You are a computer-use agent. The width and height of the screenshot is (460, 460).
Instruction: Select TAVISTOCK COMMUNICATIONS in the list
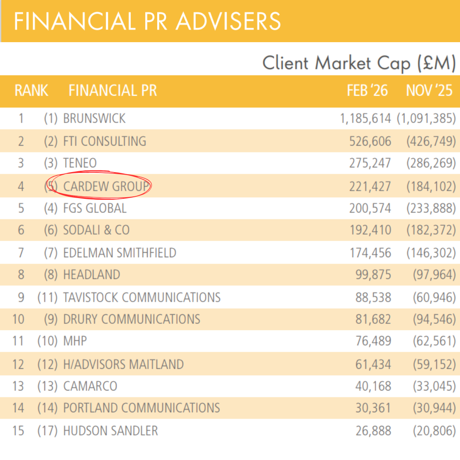(141, 297)
